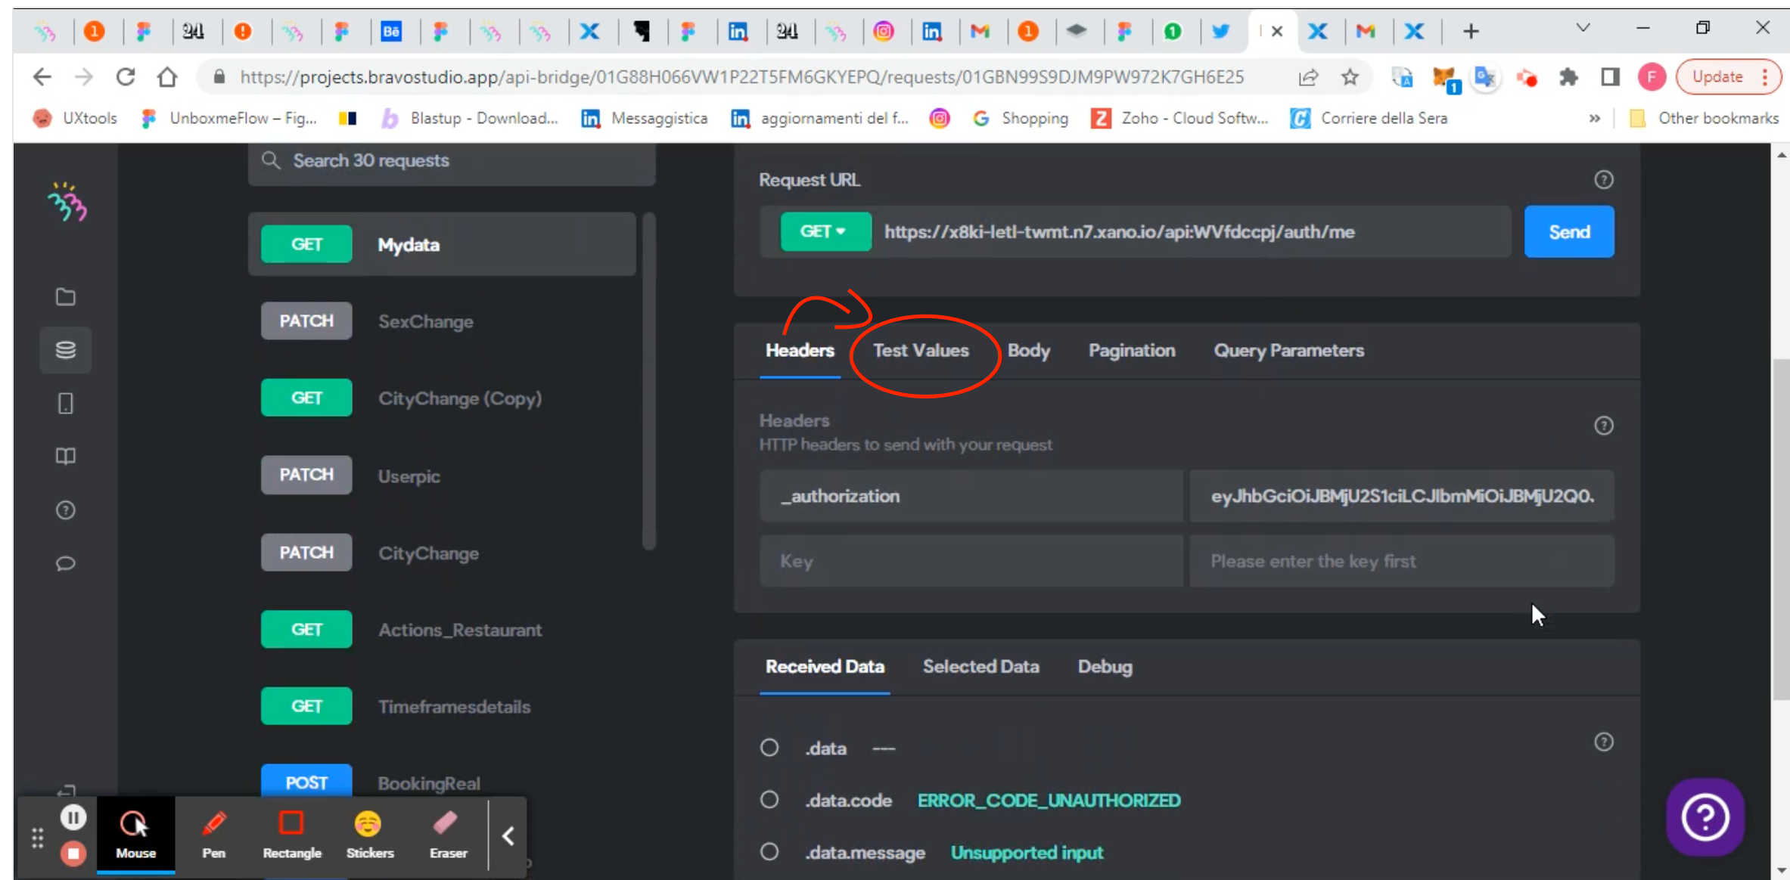Screen dimensions: 1790x880
Task: Open the mobile device icon in sidebar
Action: tap(66, 404)
